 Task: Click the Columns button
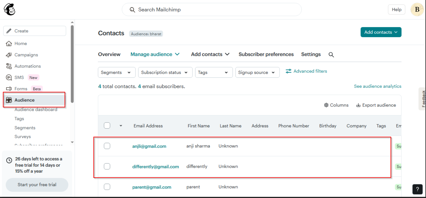coord(336,105)
